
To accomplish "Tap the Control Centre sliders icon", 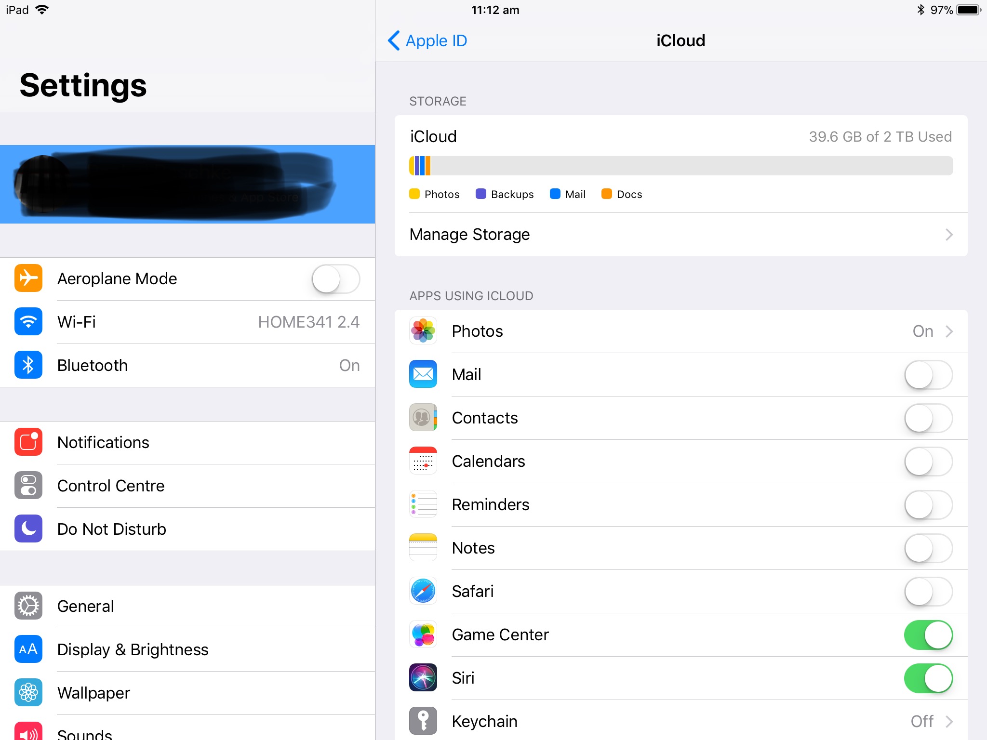I will (28, 486).
